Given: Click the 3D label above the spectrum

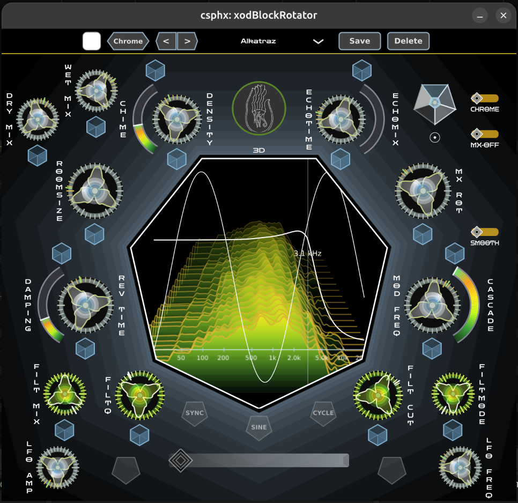Looking at the screenshot, I should 259,150.
